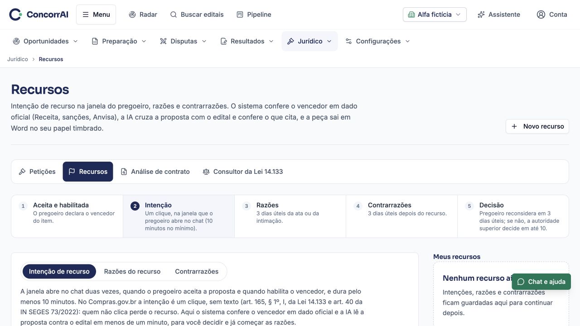Select the Intenção de recurso pill tab
Image resolution: width=580 pixels, height=326 pixels.
(x=59, y=272)
